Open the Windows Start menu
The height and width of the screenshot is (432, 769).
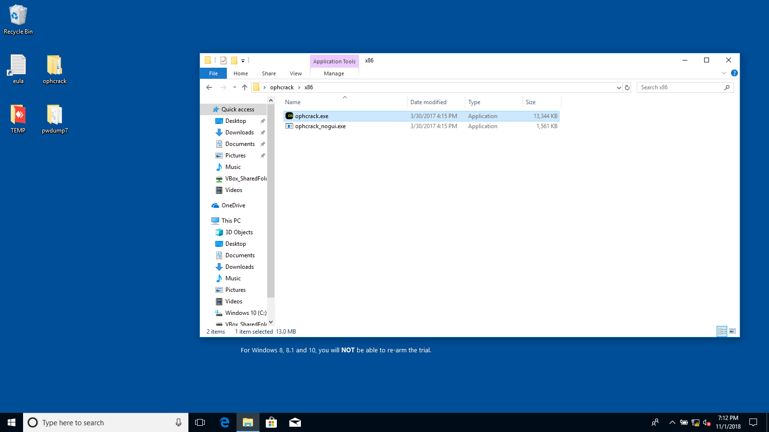12,422
